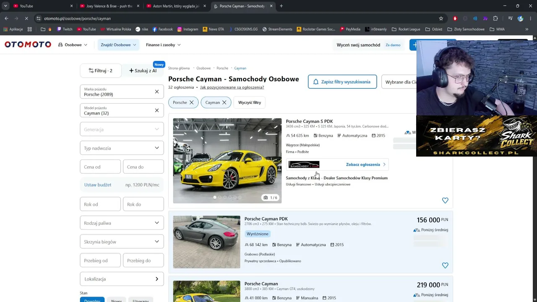Open the inStreamly bookmark

(x=376, y=29)
